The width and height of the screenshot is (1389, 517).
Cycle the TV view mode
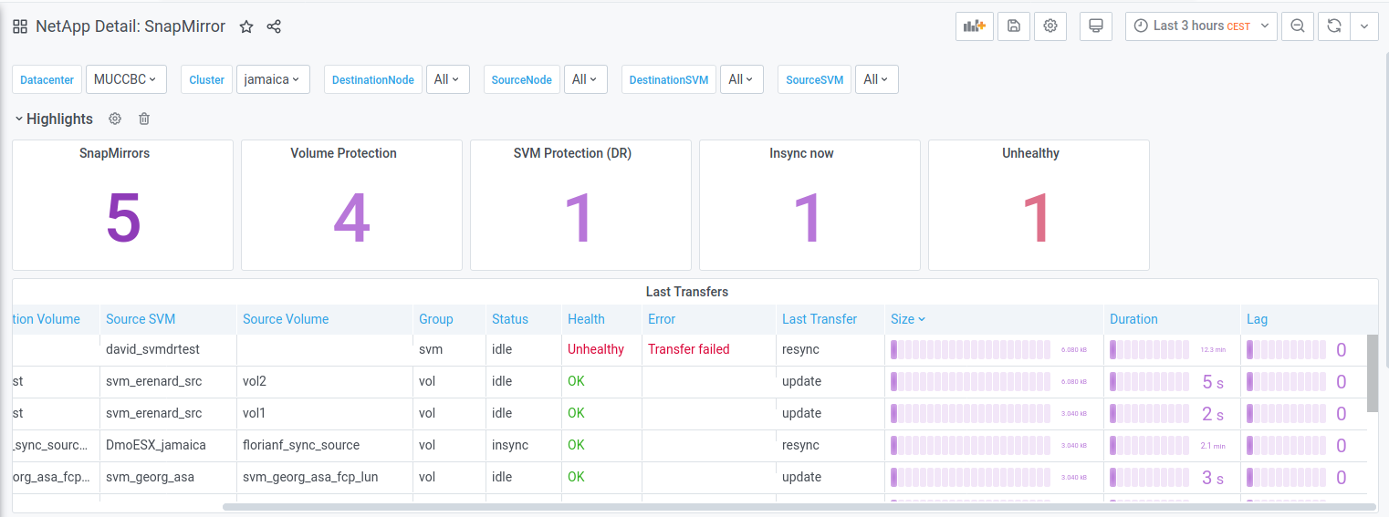[1096, 26]
